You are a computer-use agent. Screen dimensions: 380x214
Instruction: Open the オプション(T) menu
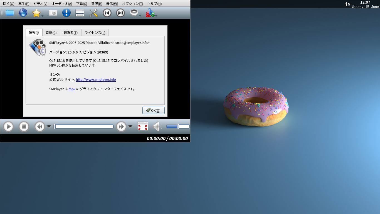pyautogui.click(x=133, y=4)
